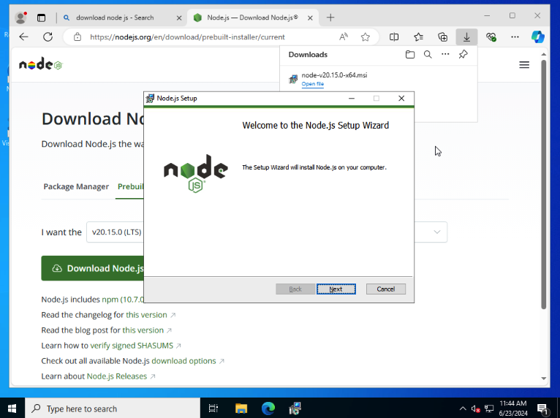This screenshot has height=418, width=560.
Task: Open Task View from taskbar
Action: (x=213, y=408)
